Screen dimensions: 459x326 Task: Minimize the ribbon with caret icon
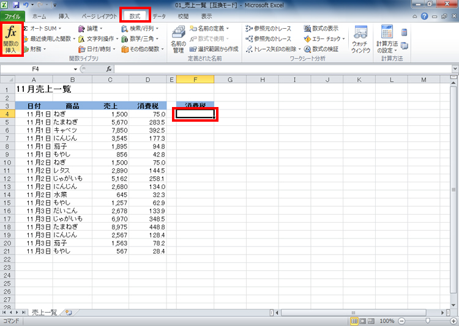[x=415, y=17]
